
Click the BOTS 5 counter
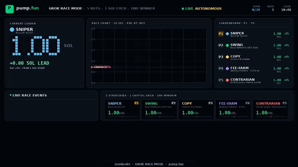click(271, 8)
